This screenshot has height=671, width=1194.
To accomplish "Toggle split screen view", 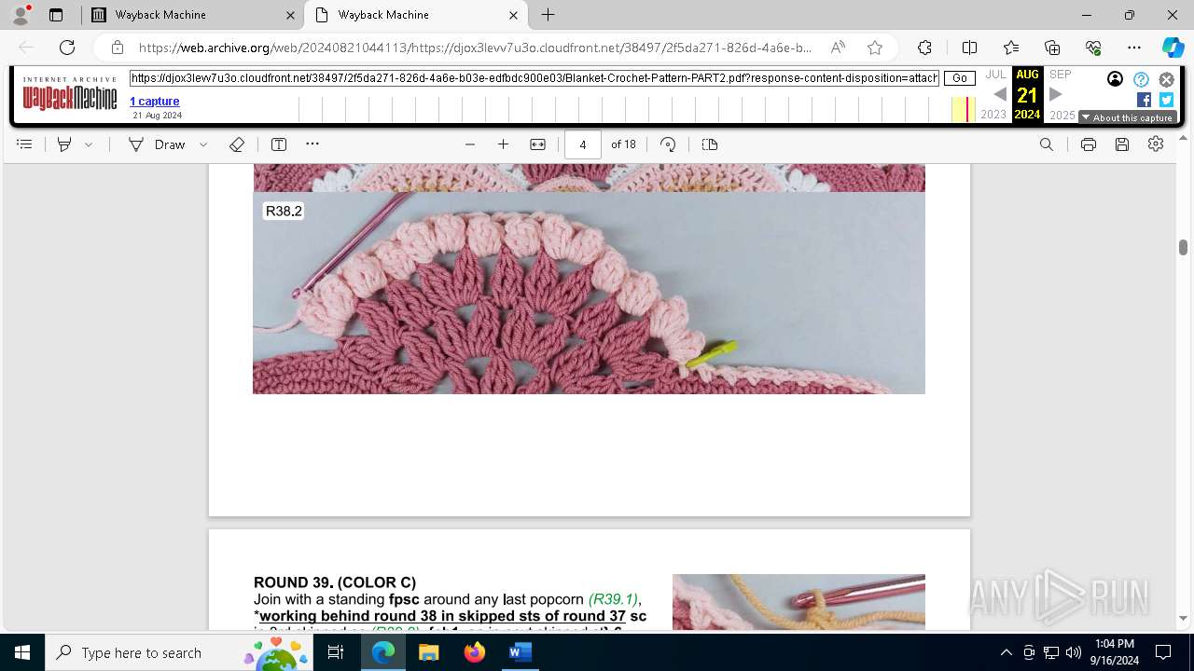I will [x=969, y=48].
